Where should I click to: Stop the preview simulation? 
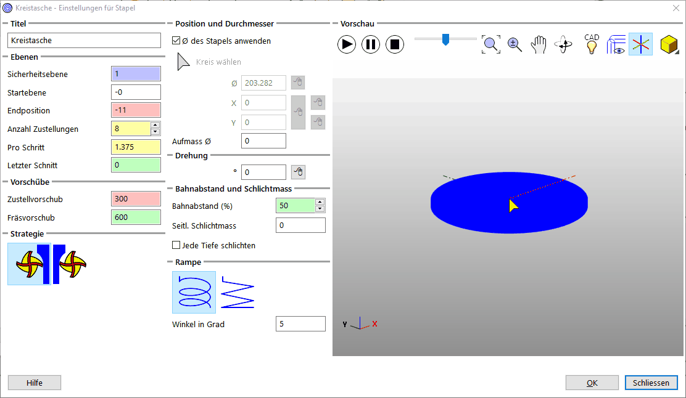[395, 44]
